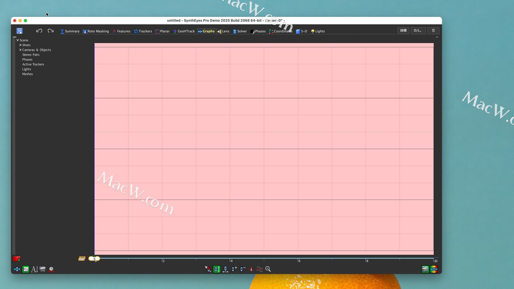
Task: Click the add key plus icon
Action: point(234,269)
